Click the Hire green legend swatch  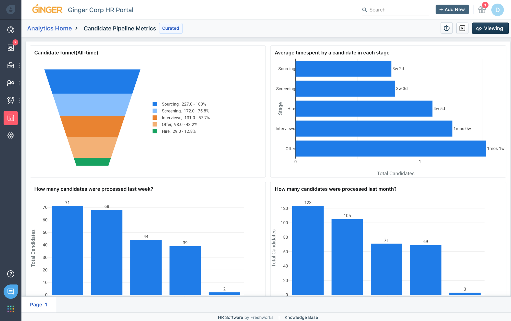155,131
